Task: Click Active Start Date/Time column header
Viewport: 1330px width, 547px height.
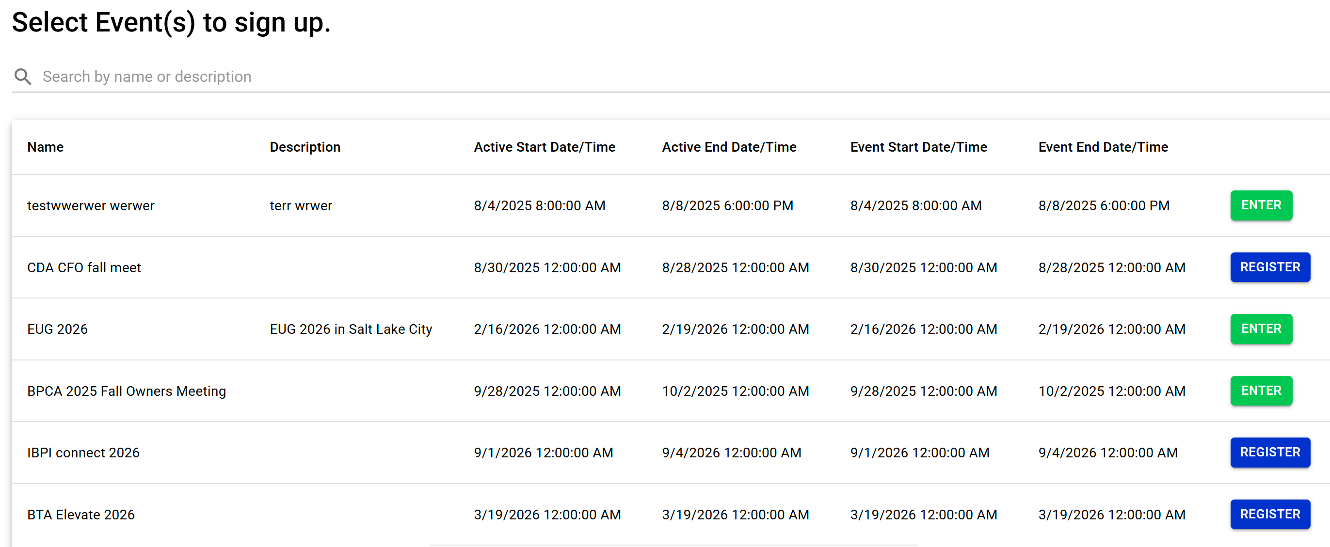Action: pyautogui.click(x=544, y=147)
